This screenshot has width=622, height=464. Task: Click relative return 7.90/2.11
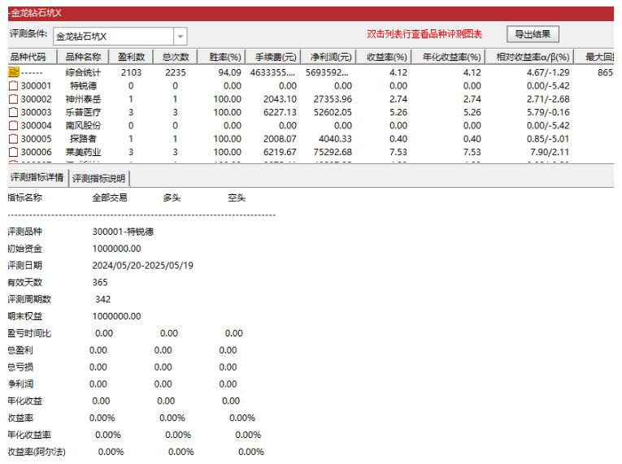point(550,152)
